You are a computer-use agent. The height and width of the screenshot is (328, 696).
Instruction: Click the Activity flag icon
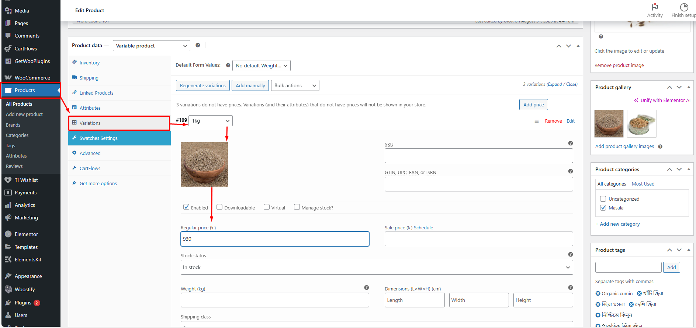(x=655, y=7)
